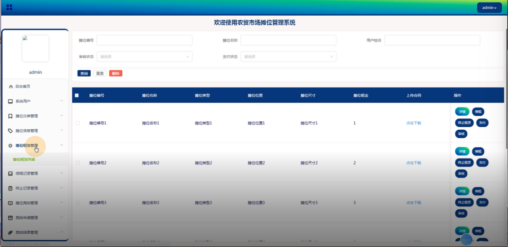Viewport: 508px width, 247px height.
Task: Expand the 竞拍结果管理 menu chevron
Action: tap(62, 232)
